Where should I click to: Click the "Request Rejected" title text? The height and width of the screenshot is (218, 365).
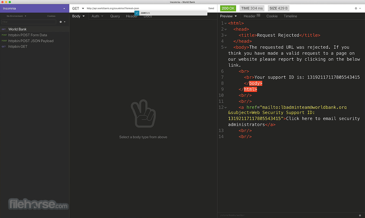pyautogui.click(x=278, y=35)
